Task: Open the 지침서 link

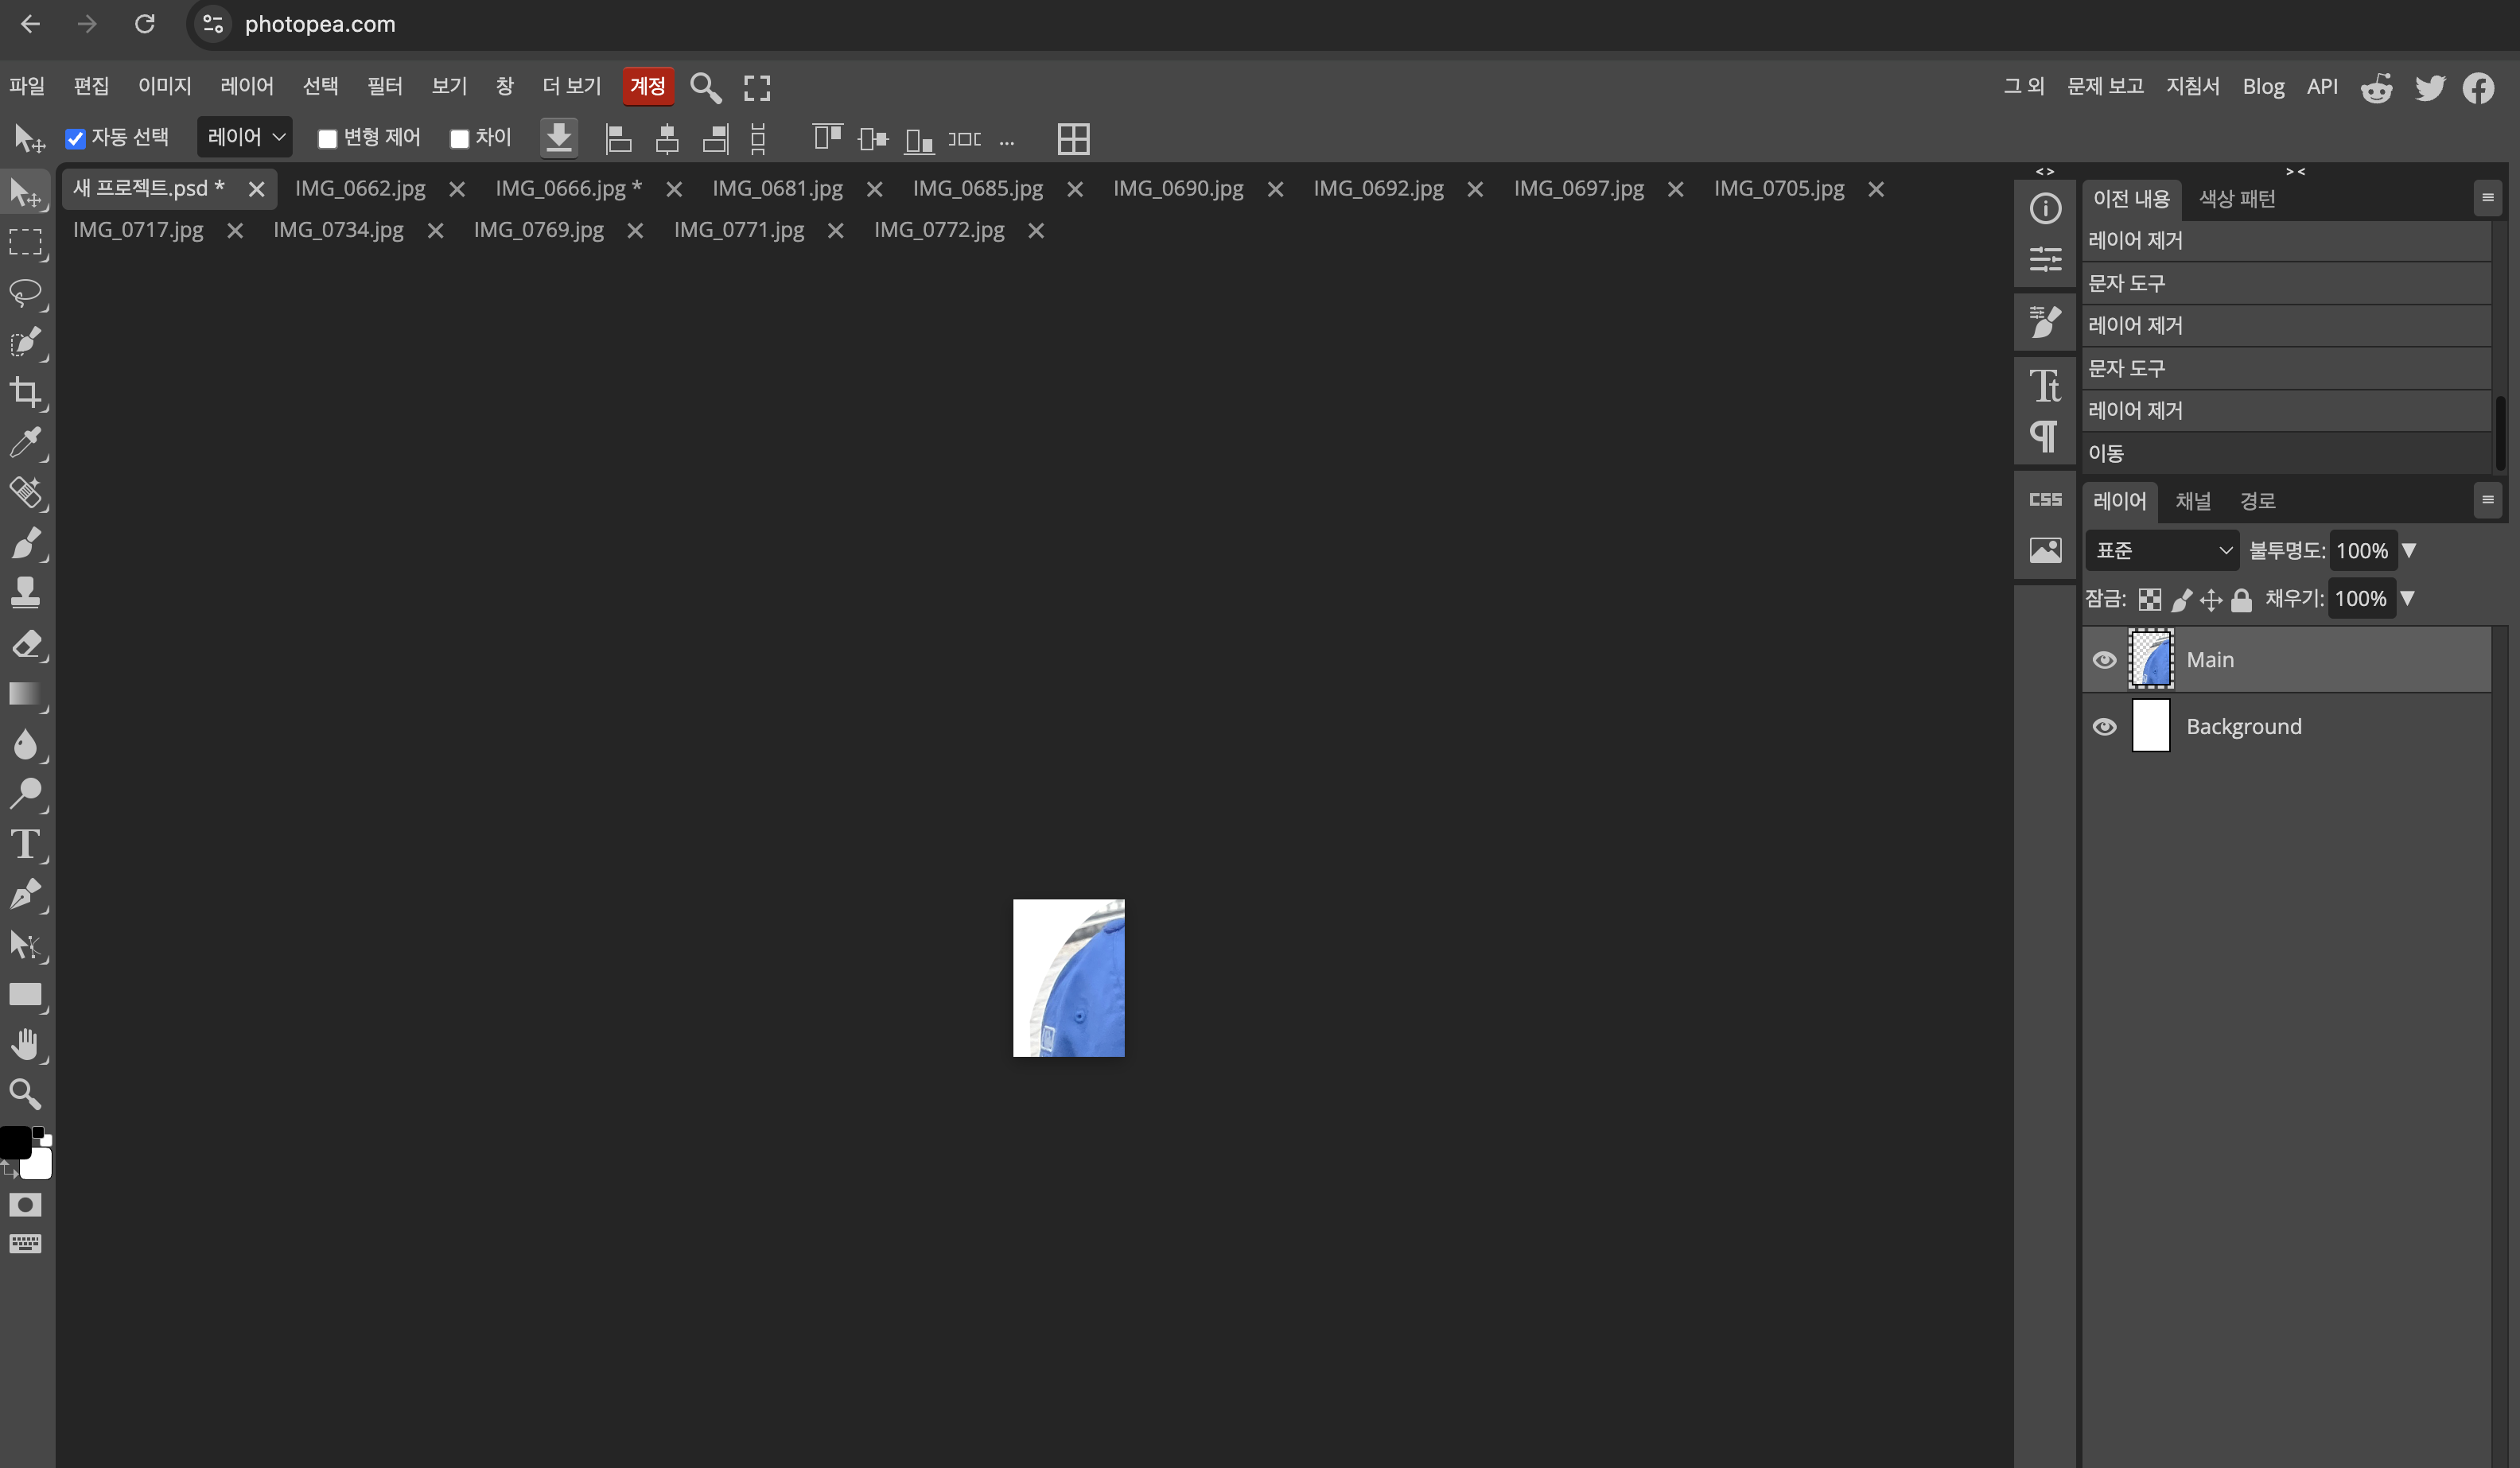Action: point(2192,86)
